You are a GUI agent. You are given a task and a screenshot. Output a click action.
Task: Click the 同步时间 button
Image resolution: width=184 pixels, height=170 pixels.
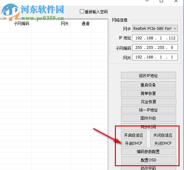(148, 127)
